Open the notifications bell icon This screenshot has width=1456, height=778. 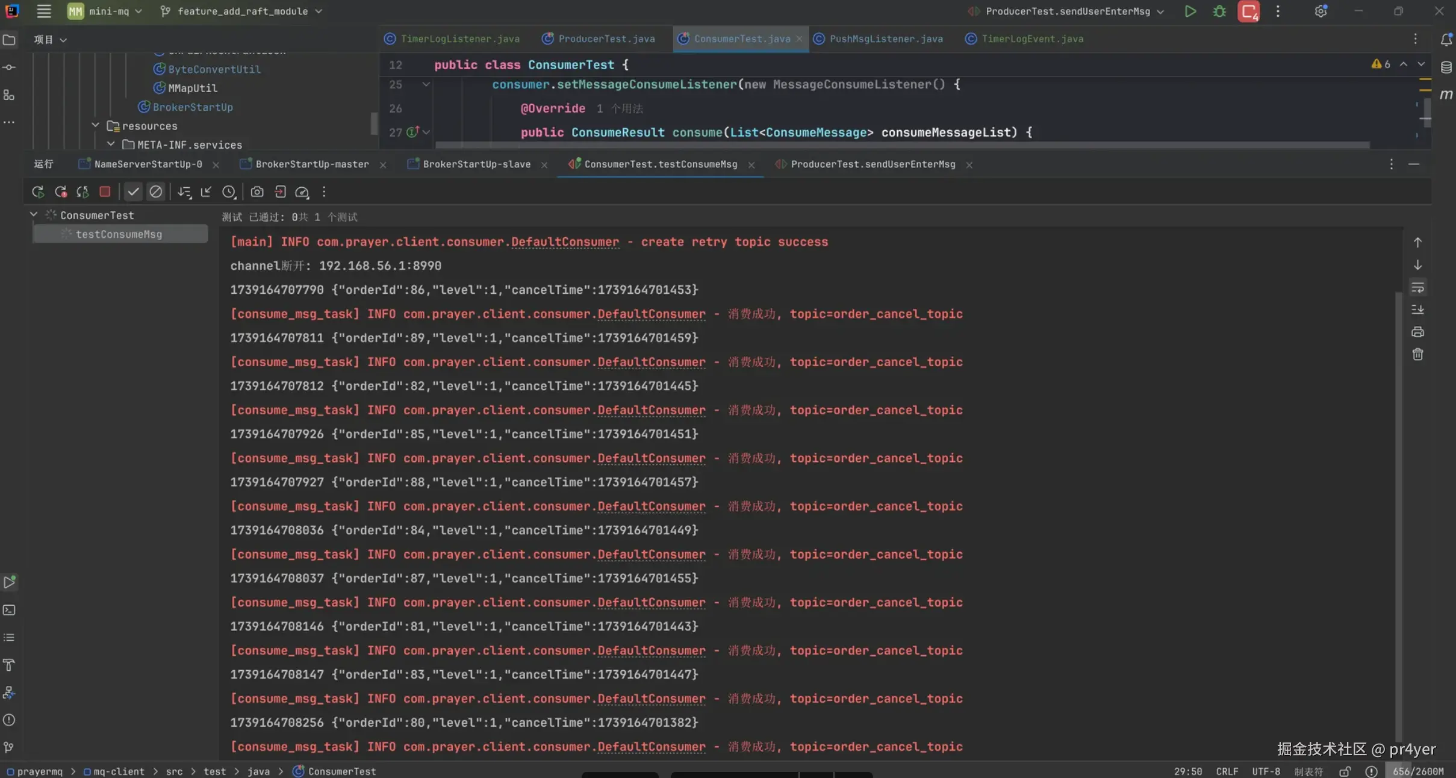[x=1446, y=40]
